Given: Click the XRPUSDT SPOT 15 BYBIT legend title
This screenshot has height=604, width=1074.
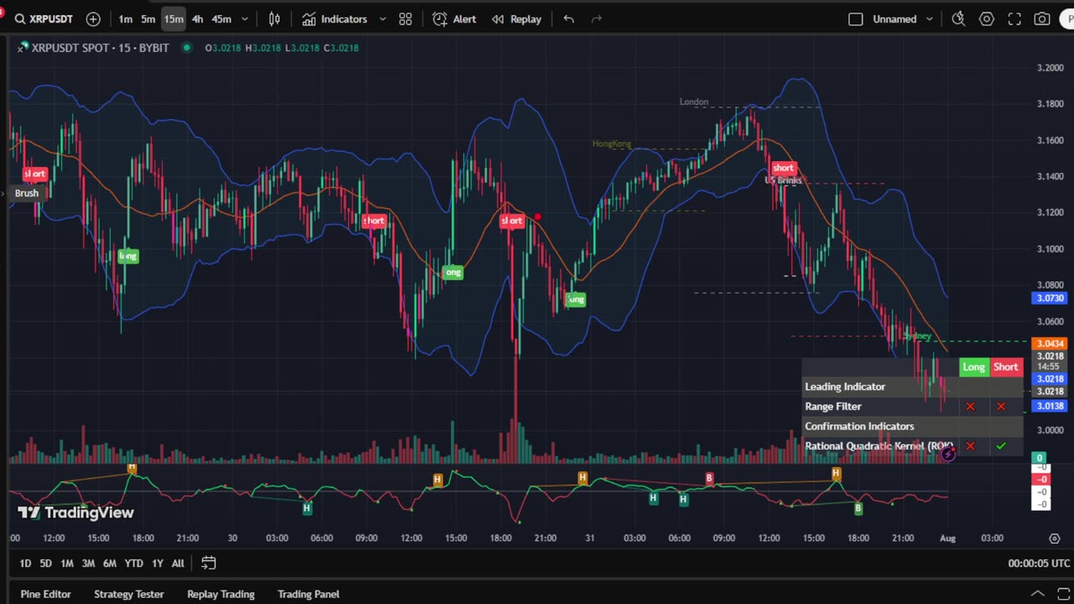Looking at the screenshot, I should pos(100,48).
